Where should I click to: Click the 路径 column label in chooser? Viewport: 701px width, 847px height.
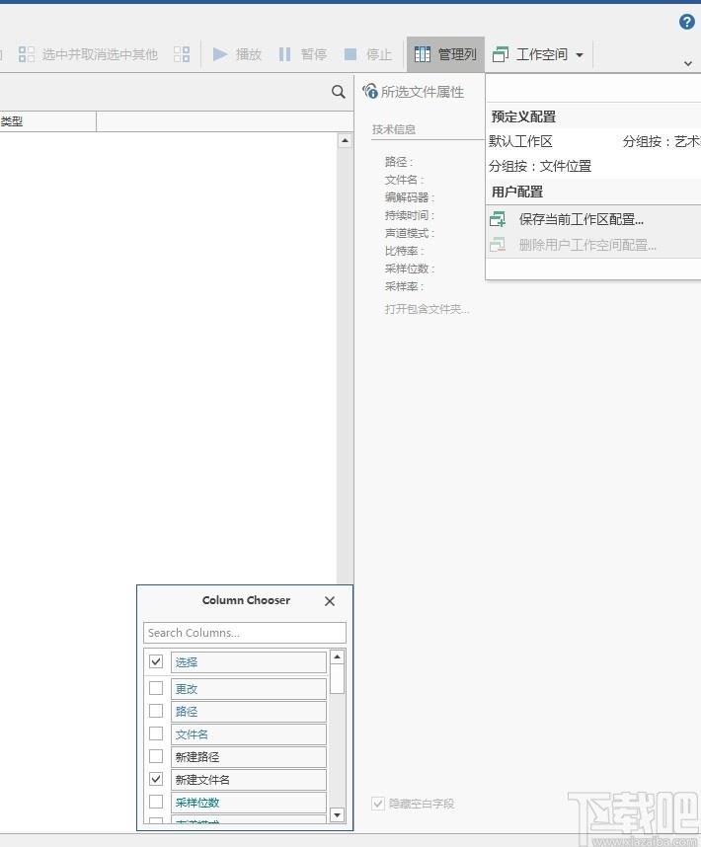tap(249, 712)
